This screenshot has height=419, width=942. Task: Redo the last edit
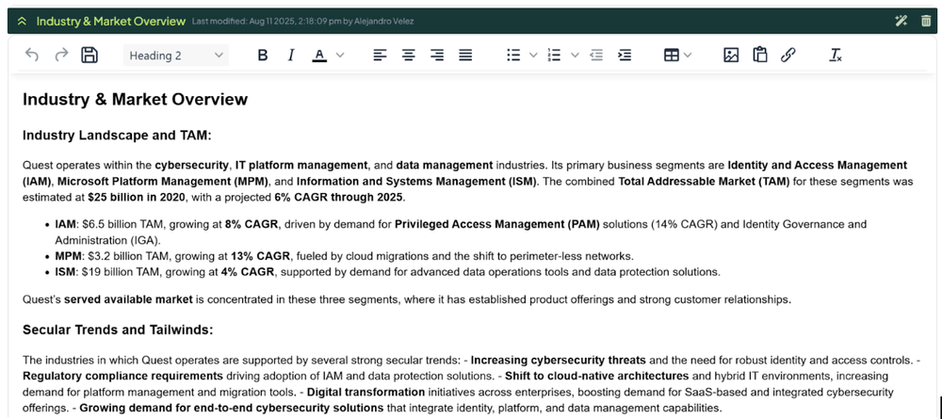(61, 56)
